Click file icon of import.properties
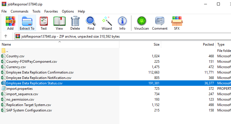This screenshot has width=231, height=124. (x=3, y=88)
